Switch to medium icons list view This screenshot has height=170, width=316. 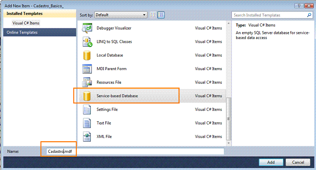click(161, 15)
